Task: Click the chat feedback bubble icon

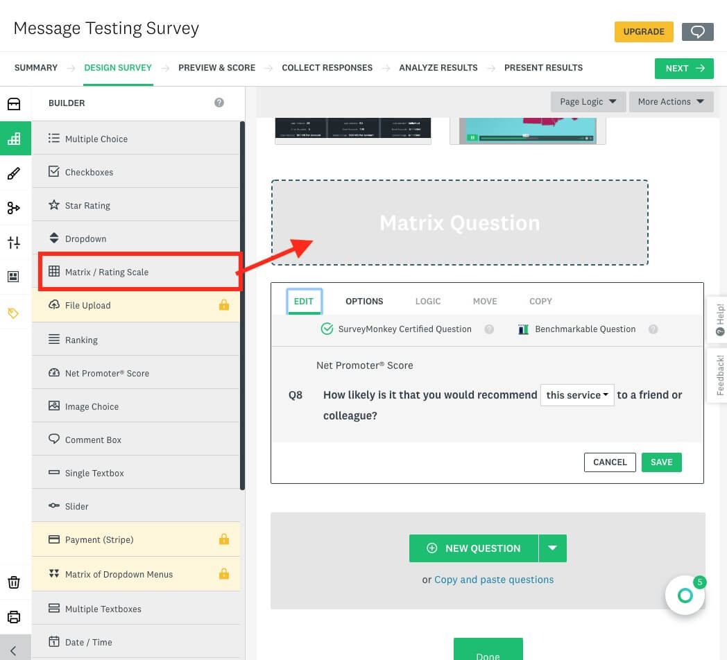Action: [x=697, y=31]
